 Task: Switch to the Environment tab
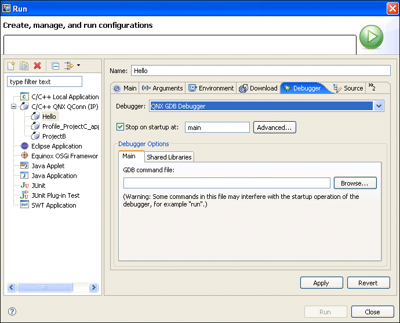(211, 88)
